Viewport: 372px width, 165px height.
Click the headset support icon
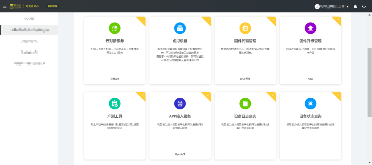[x=364, y=6]
